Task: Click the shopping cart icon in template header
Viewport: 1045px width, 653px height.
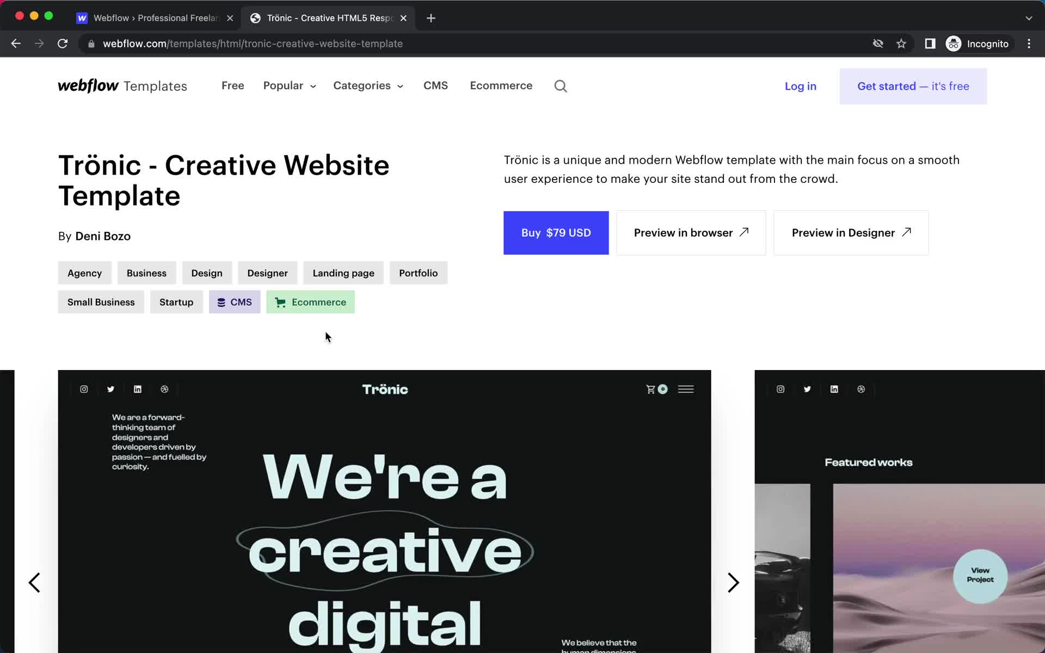Action: tap(650, 389)
